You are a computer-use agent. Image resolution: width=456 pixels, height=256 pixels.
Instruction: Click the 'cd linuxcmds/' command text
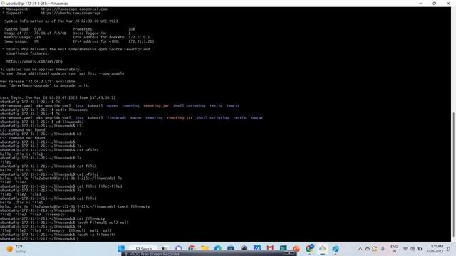click(x=70, y=122)
